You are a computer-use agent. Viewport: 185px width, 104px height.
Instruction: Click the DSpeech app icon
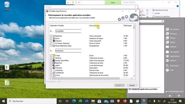54,41
